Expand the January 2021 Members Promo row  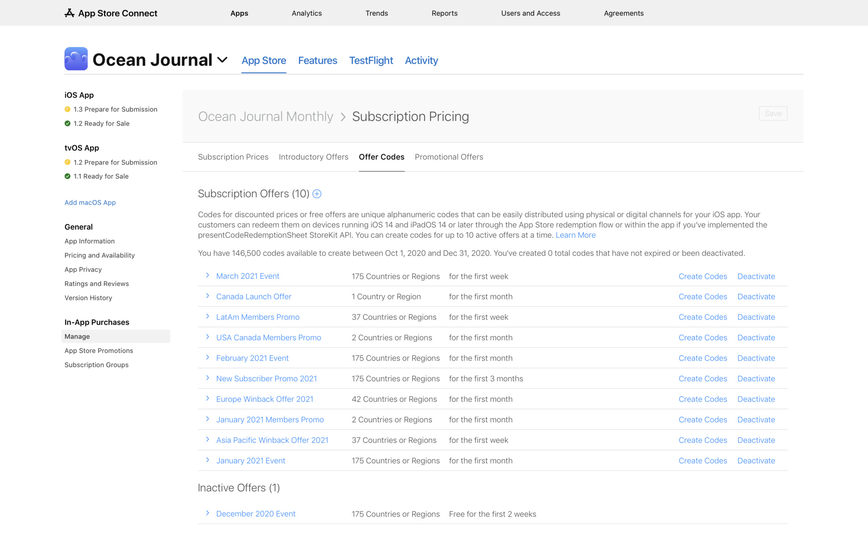click(208, 419)
